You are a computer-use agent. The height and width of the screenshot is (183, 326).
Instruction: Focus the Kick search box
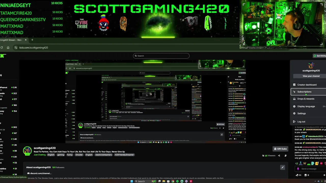pos(161,56)
